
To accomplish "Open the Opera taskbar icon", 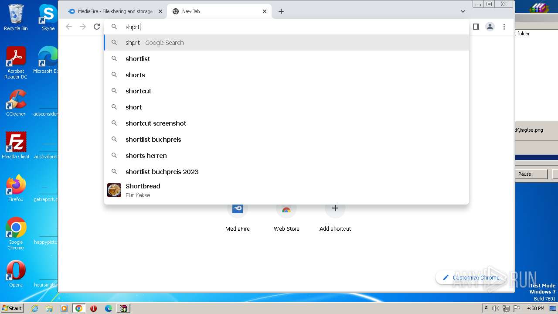I will tap(94, 308).
